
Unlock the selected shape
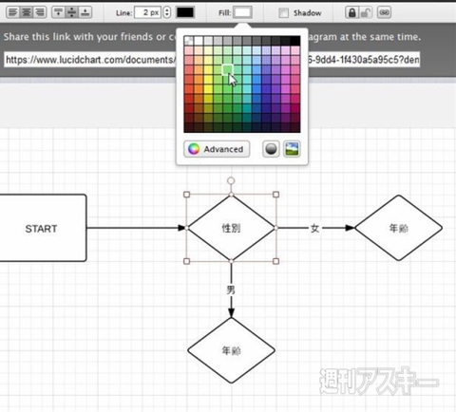[x=366, y=12]
